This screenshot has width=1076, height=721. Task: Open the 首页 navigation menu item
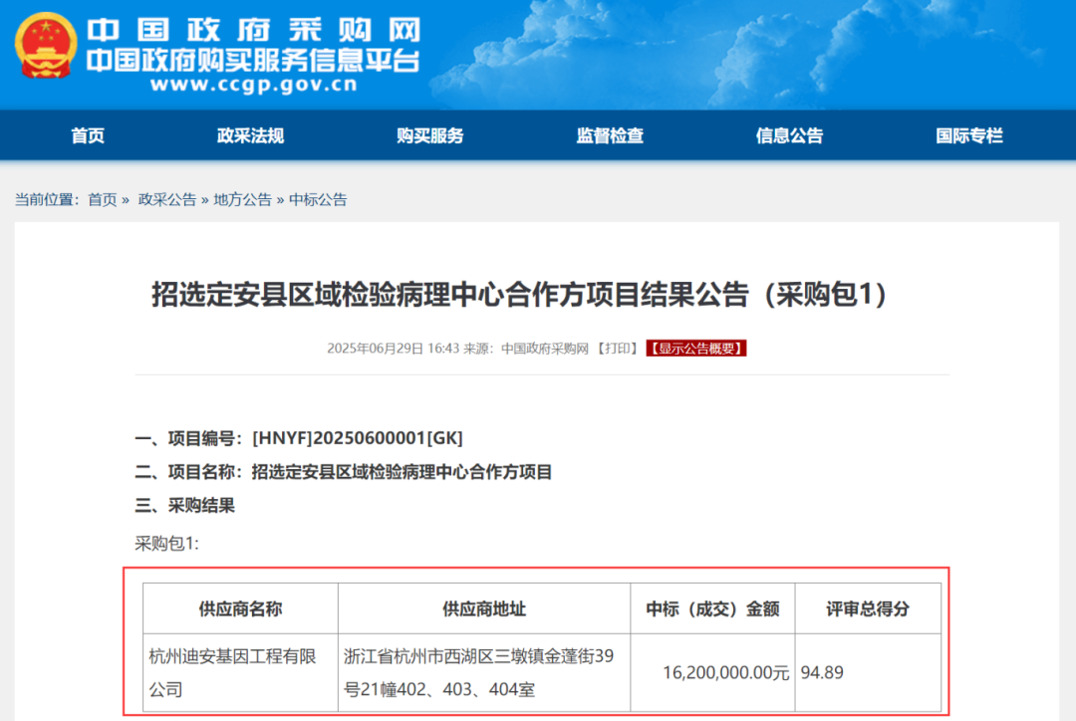pos(88,136)
